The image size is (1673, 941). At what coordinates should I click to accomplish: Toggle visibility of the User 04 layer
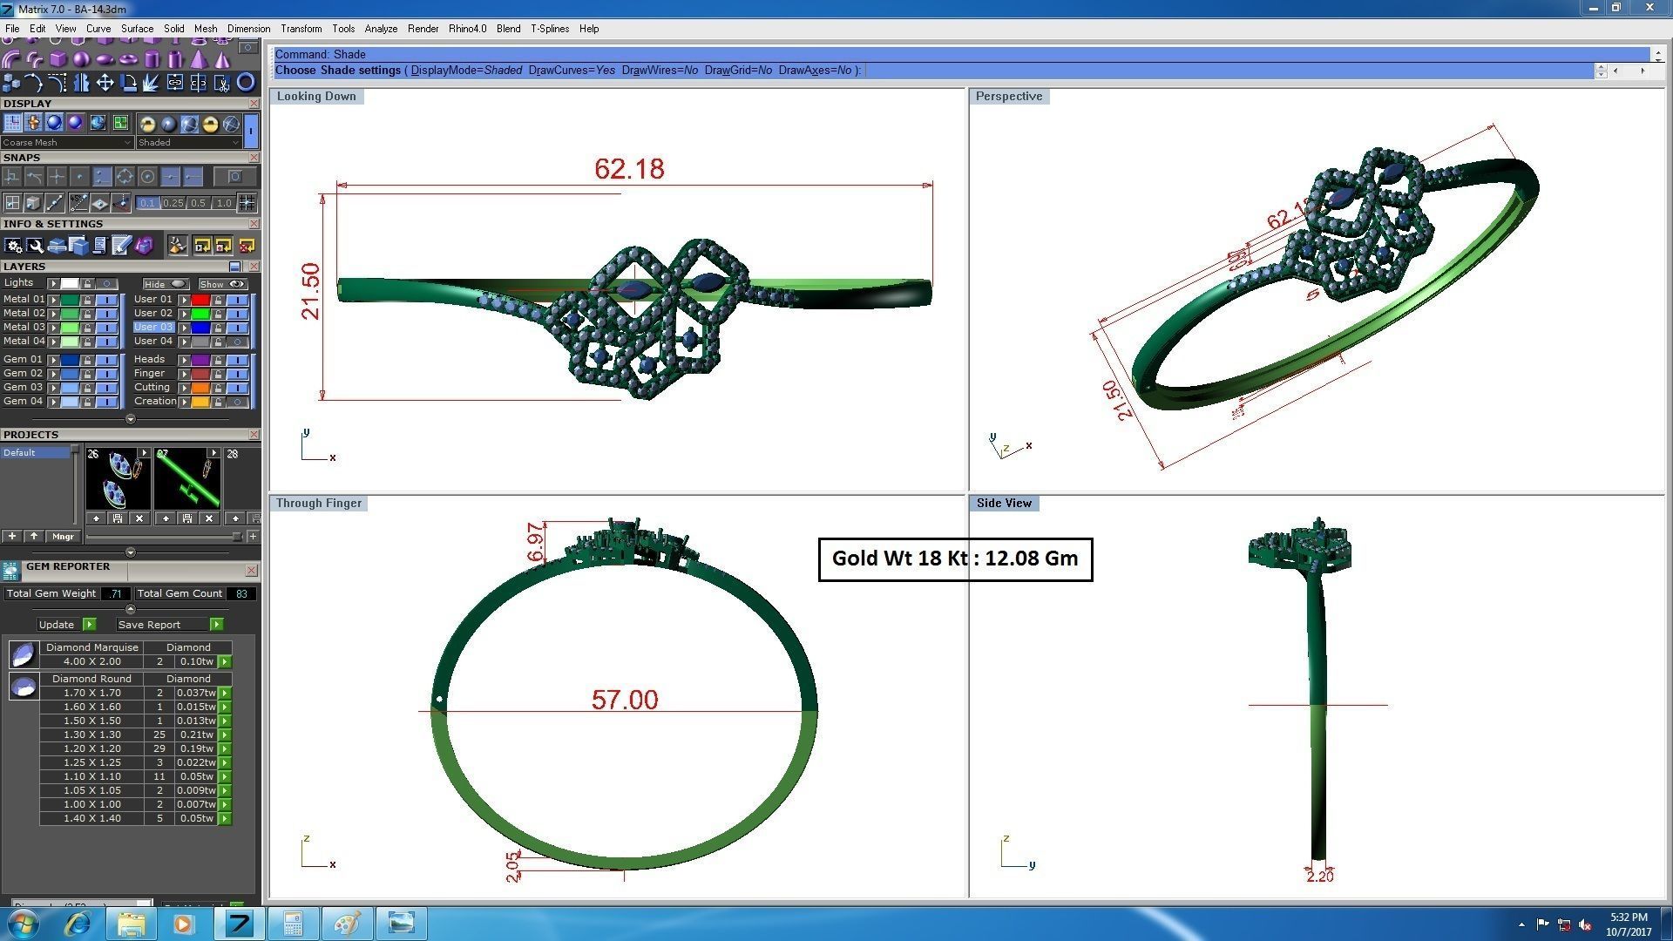tap(237, 342)
